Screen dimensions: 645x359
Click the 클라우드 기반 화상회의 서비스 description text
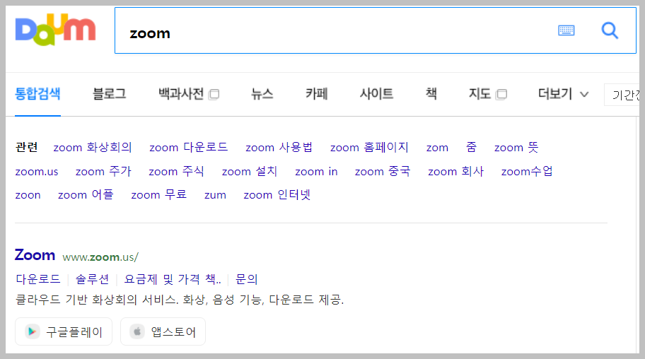coord(180,300)
